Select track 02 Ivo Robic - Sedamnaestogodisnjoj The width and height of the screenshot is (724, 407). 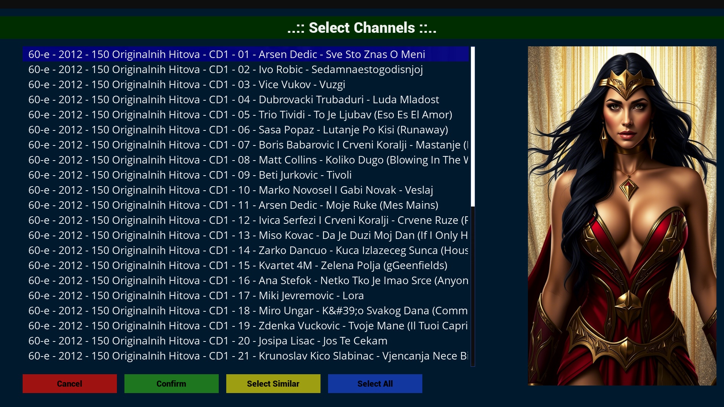click(x=245, y=69)
